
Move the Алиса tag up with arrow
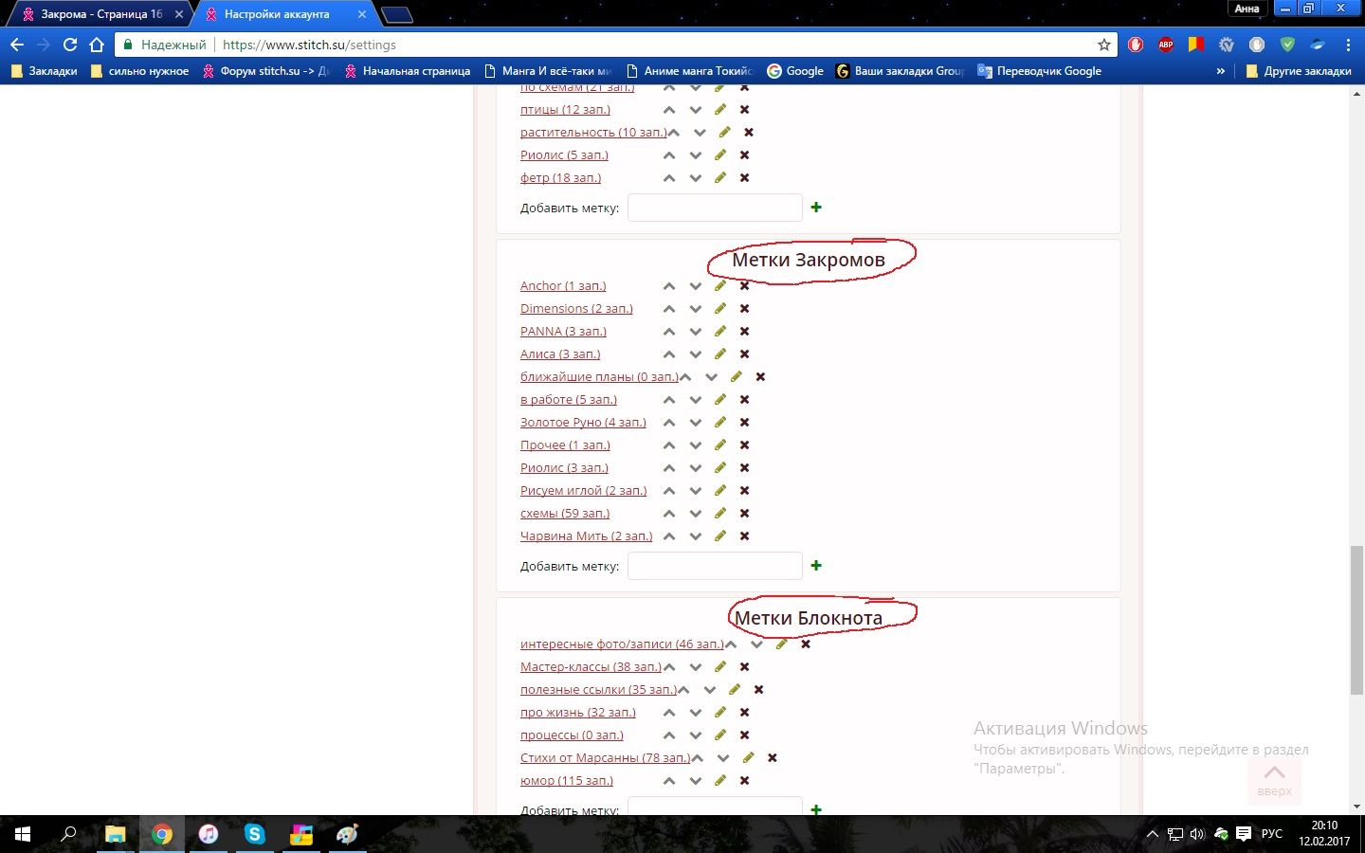669,354
